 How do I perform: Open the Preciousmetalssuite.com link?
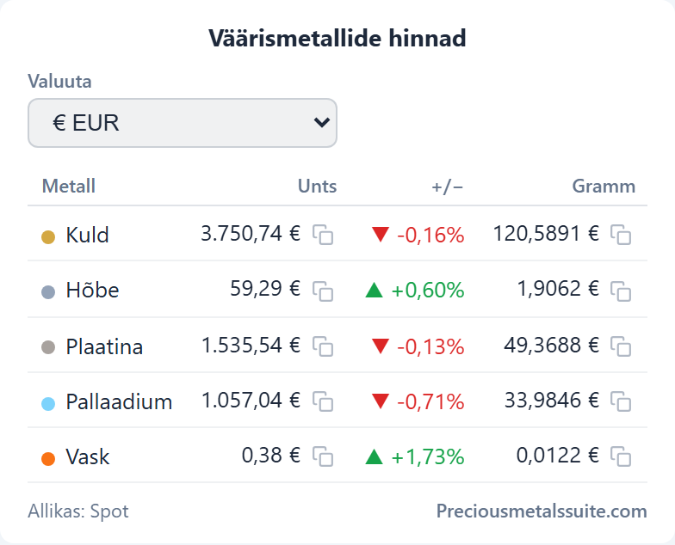pyautogui.click(x=542, y=511)
